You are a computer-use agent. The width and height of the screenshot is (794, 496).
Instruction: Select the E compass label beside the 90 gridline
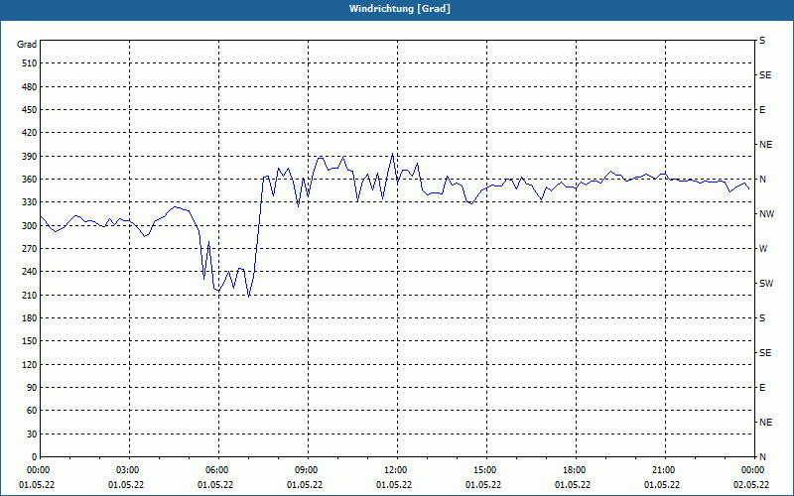[x=762, y=388]
